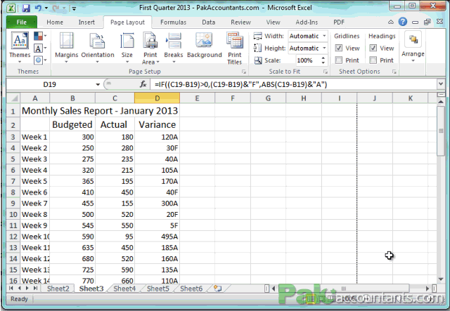The image size is (450, 311).
Task: Click cell with 495A variance
Action: point(157,237)
